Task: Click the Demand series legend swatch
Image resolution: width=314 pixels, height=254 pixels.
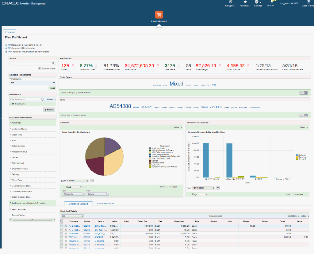Action: coord(297,155)
